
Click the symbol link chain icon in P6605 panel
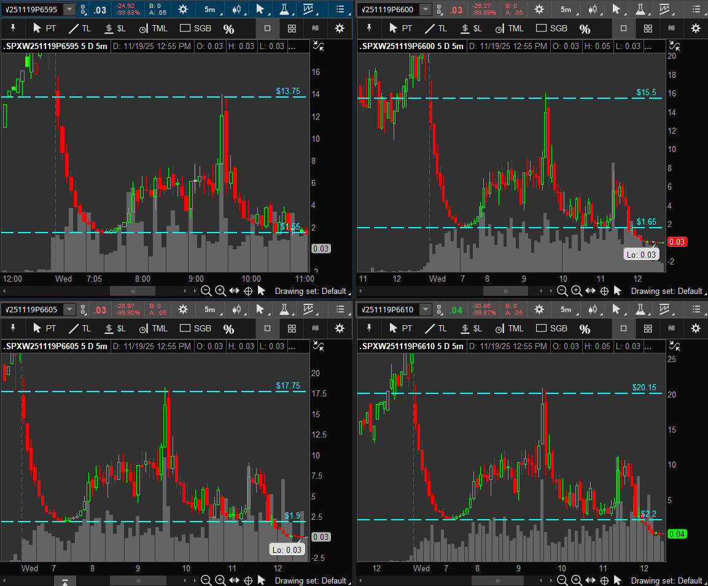(x=84, y=310)
